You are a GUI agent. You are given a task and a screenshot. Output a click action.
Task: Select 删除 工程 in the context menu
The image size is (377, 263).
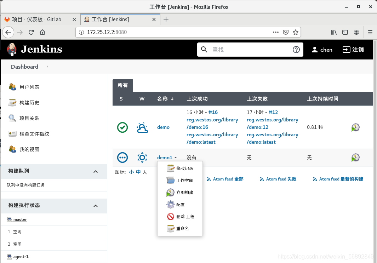(181, 216)
